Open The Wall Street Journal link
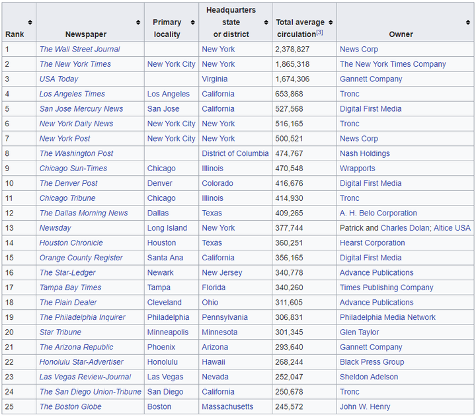The width and height of the screenshot is (476, 417). click(80, 49)
